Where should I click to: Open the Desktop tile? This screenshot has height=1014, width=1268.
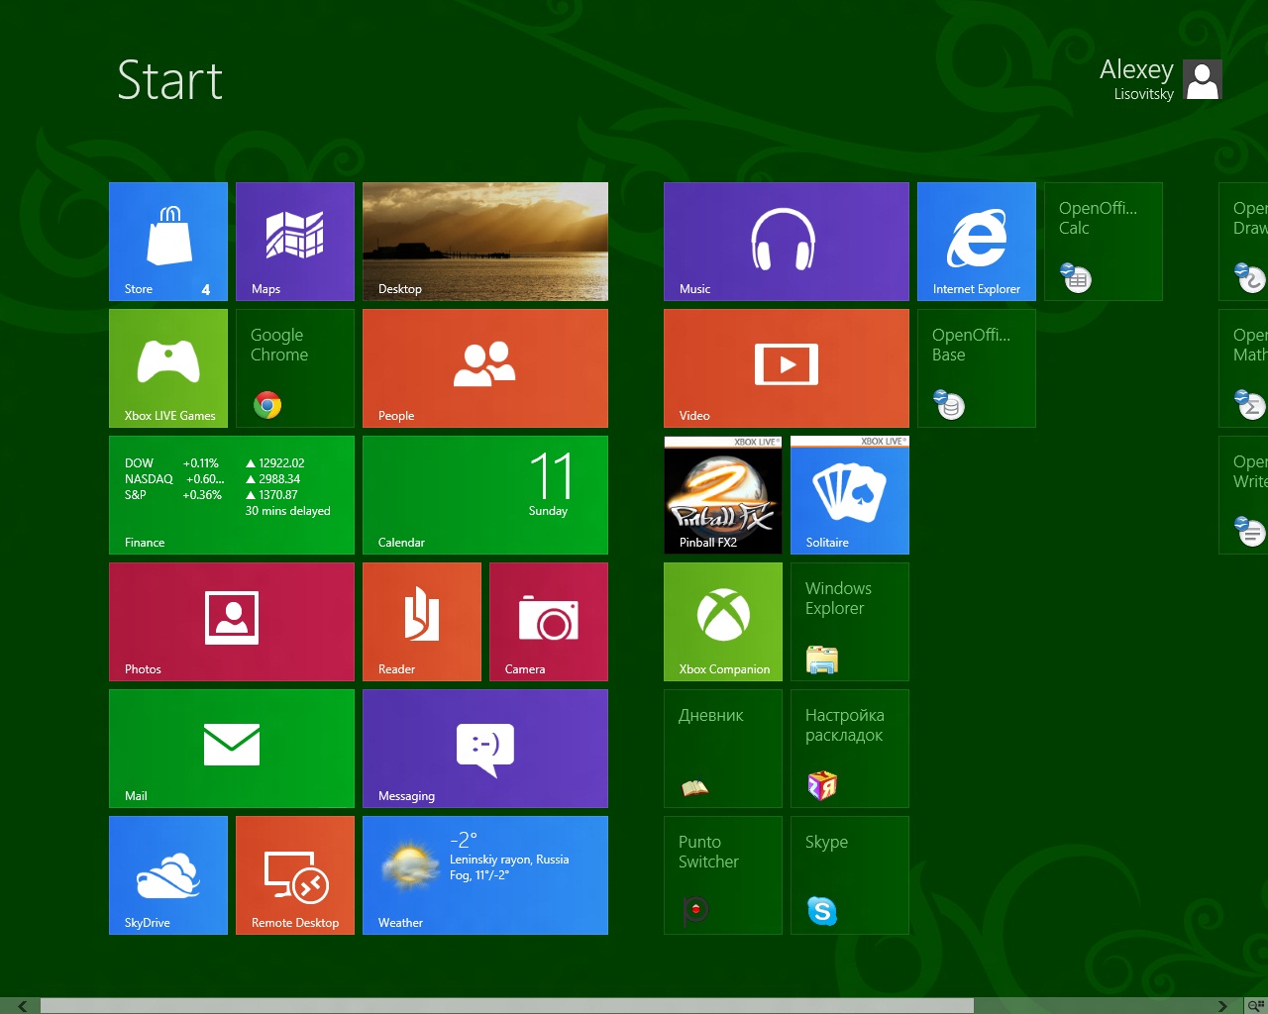pyautogui.click(x=485, y=242)
